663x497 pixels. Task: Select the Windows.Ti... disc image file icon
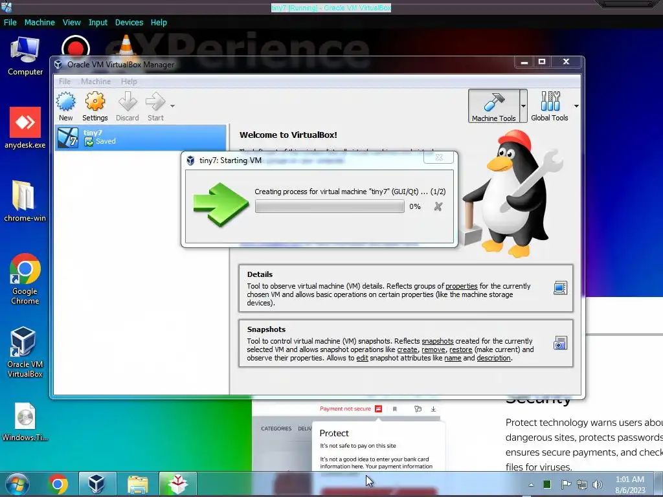[25, 422]
